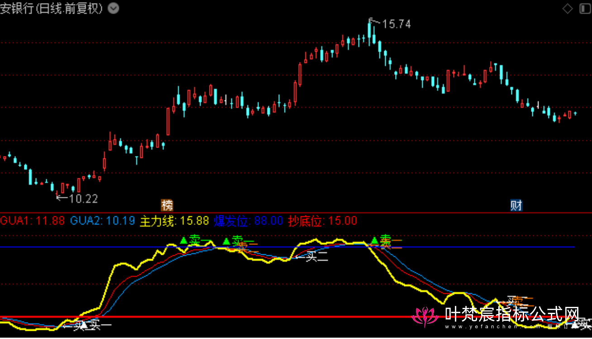
Task: Click the GUA1: 11.88 indicator readout
Action: coord(33,221)
